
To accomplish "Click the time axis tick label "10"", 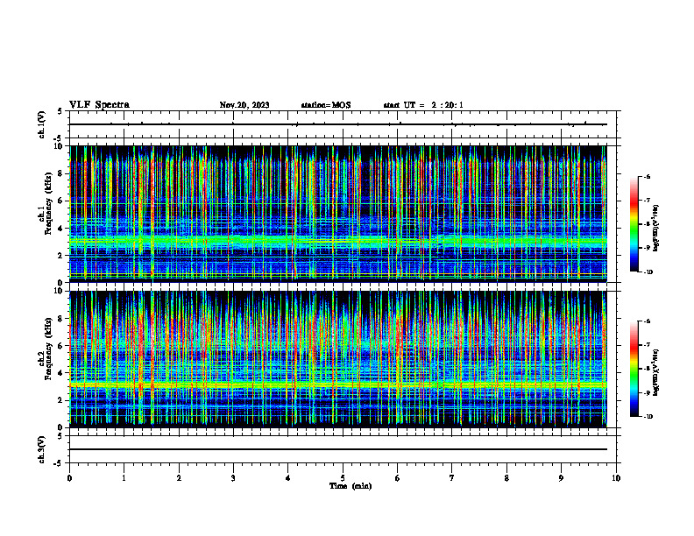I will pyautogui.click(x=616, y=478).
